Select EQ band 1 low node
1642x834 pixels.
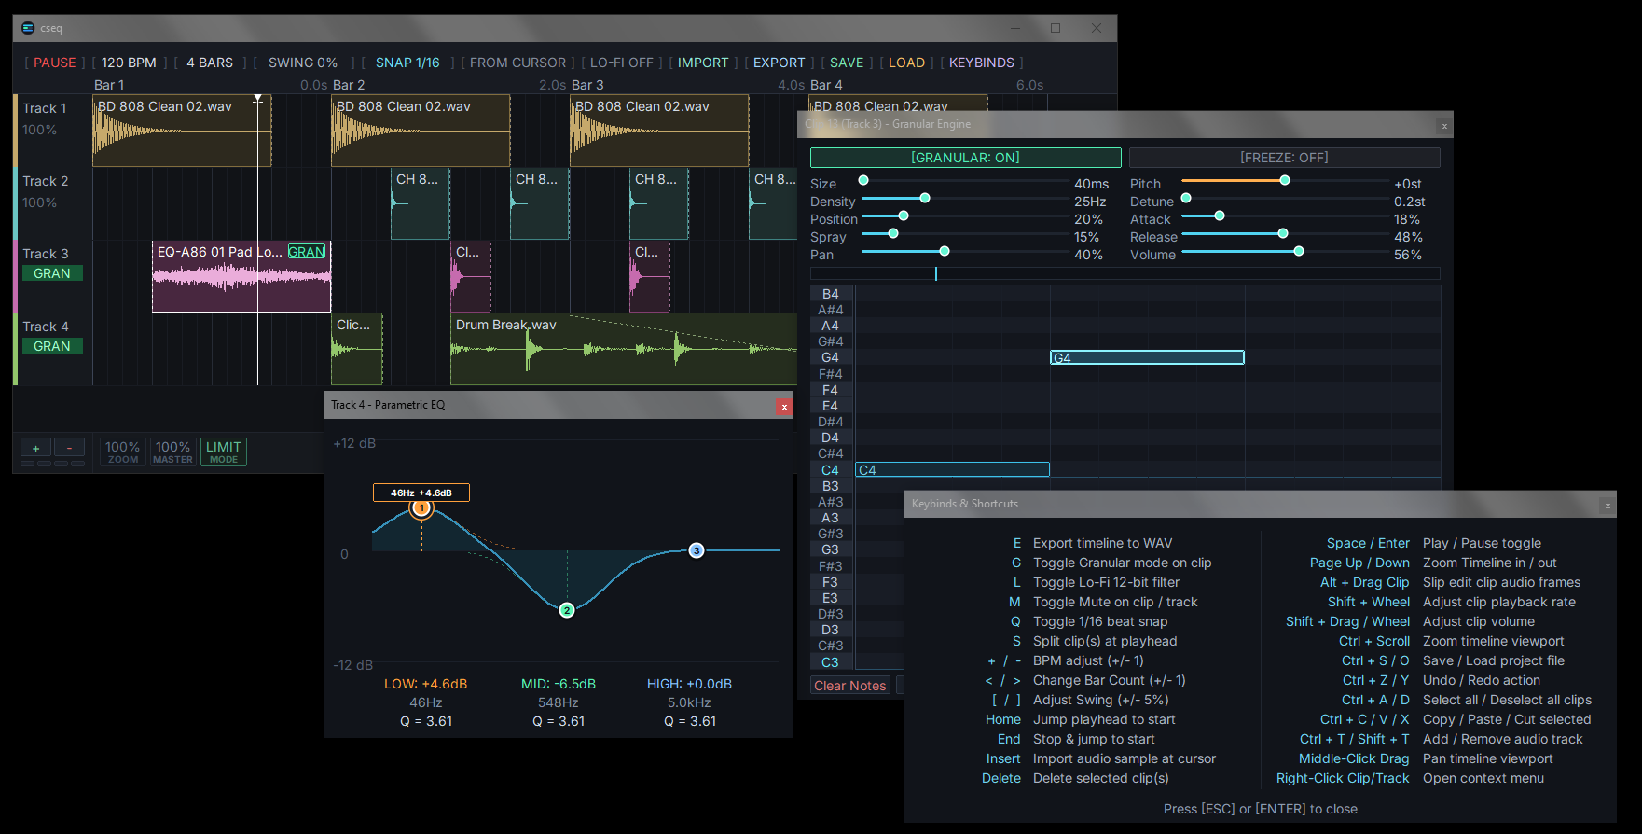point(421,508)
